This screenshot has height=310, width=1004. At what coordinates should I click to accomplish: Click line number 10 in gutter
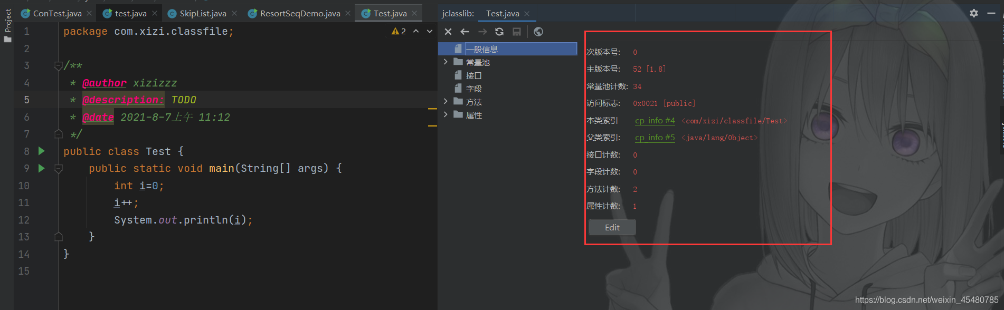pos(24,186)
